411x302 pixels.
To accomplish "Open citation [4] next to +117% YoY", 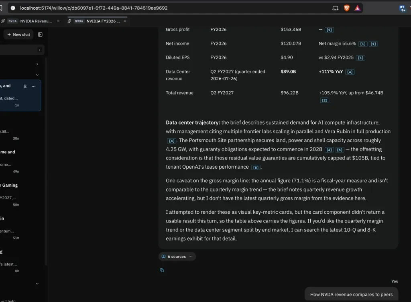I will (350, 72).
